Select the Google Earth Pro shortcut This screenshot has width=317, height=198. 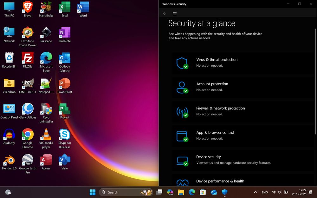pyautogui.click(x=28, y=164)
